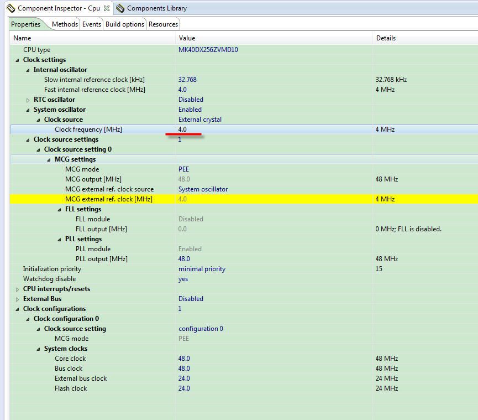Enable the RTC oscillator

click(x=191, y=99)
